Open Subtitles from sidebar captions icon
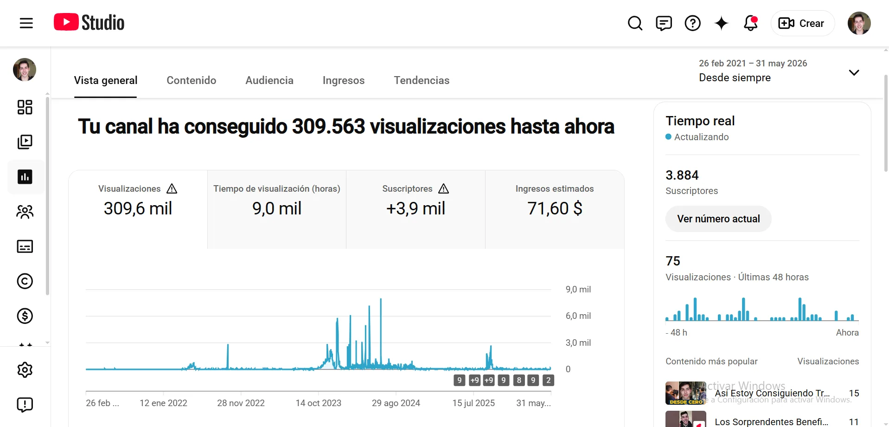Image resolution: width=889 pixels, height=427 pixels. point(25,246)
